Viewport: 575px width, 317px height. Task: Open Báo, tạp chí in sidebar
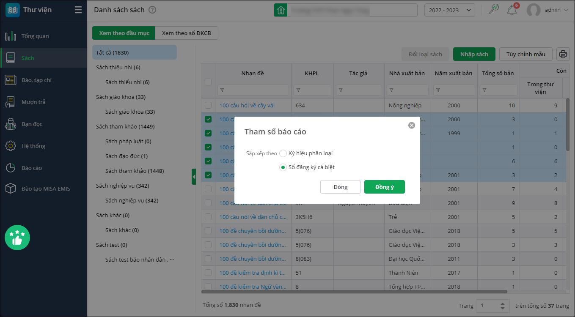coord(44,80)
